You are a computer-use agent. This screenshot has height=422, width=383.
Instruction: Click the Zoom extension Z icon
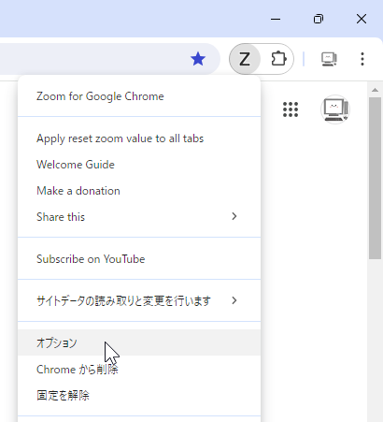(x=245, y=59)
